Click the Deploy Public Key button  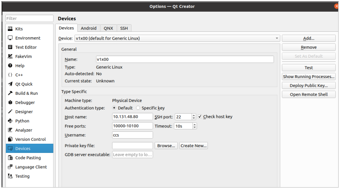[309, 86]
